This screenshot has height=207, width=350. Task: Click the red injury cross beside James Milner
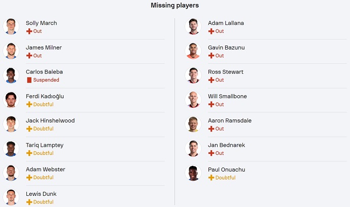point(29,56)
